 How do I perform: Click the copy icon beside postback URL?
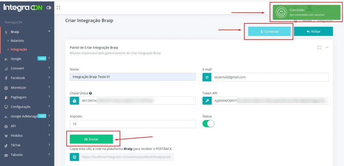pos(74,157)
